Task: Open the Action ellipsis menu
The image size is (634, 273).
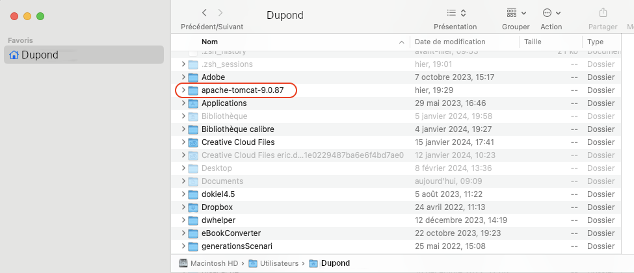Action: [551, 13]
